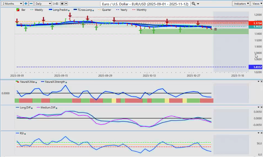Click the blue minus zoom-out time range icon
This screenshot has width=263, height=157.
pyautogui.click(x=31, y=4)
